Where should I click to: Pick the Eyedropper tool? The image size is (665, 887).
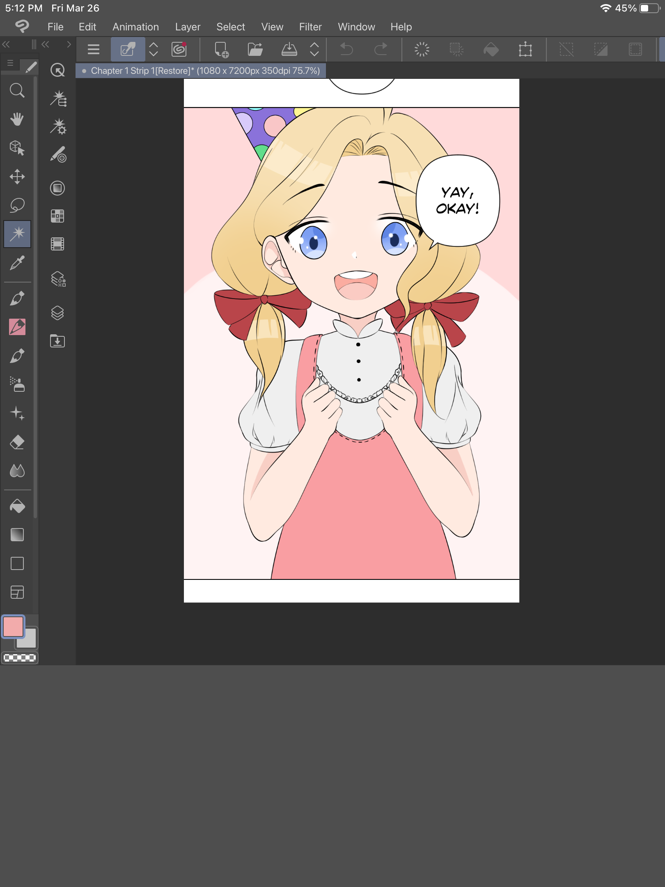click(x=17, y=263)
